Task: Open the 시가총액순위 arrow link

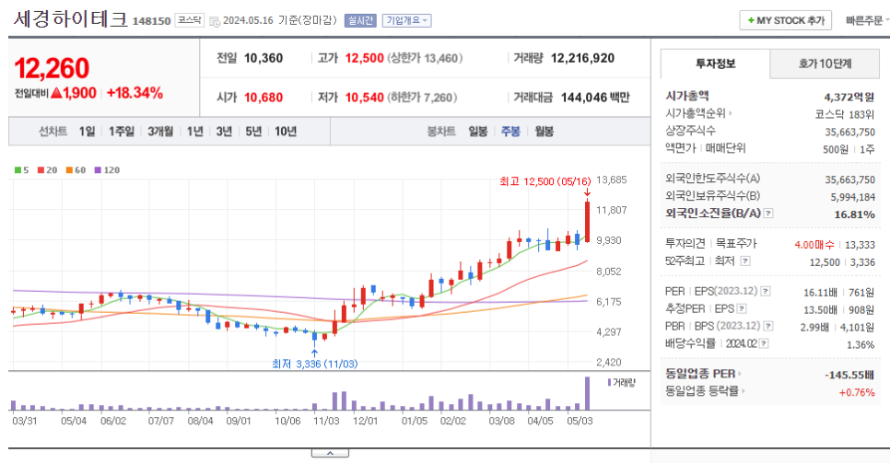Action: click(699, 113)
